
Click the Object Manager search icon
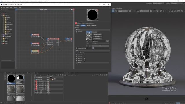point(57,75)
